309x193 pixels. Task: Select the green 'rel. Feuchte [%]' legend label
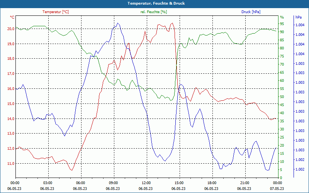[x=153, y=12]
